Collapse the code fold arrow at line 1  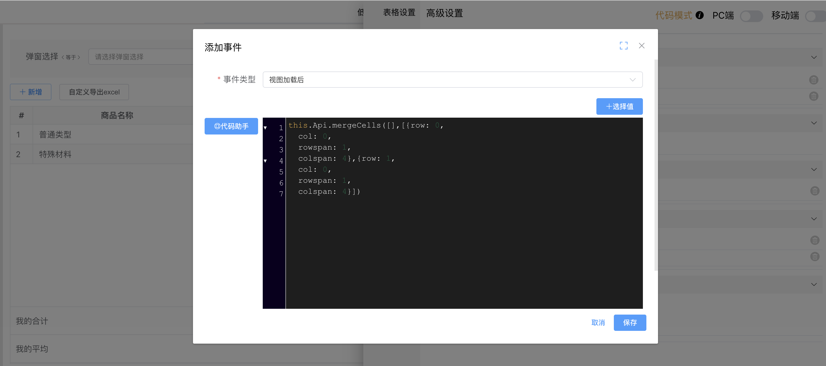[x=265, y=128]
